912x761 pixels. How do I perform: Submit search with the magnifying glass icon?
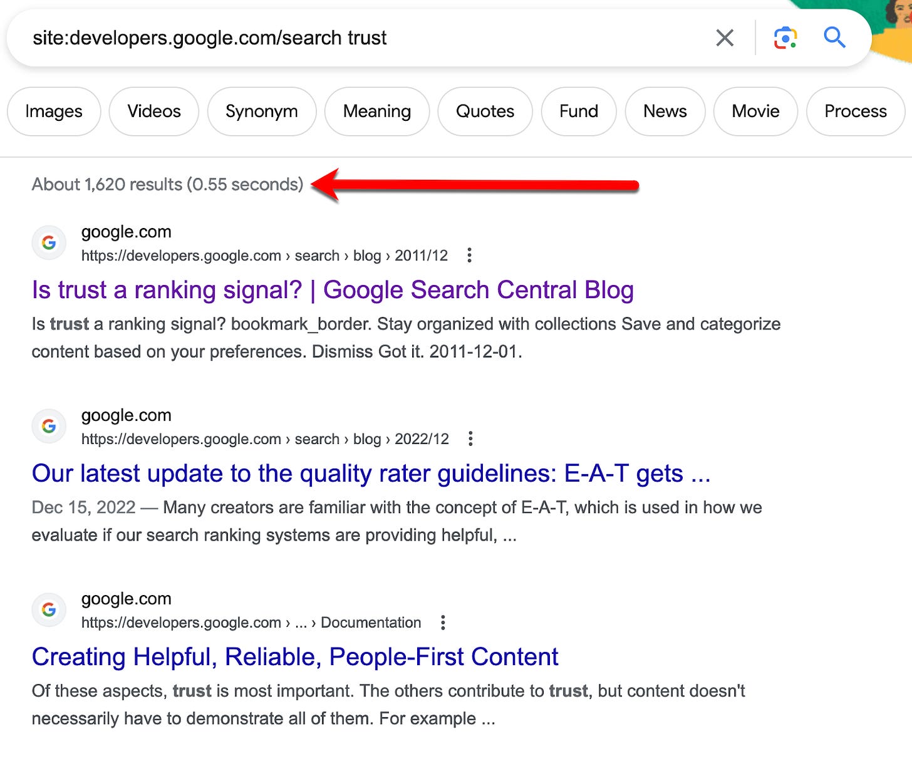tap(834, 38)
